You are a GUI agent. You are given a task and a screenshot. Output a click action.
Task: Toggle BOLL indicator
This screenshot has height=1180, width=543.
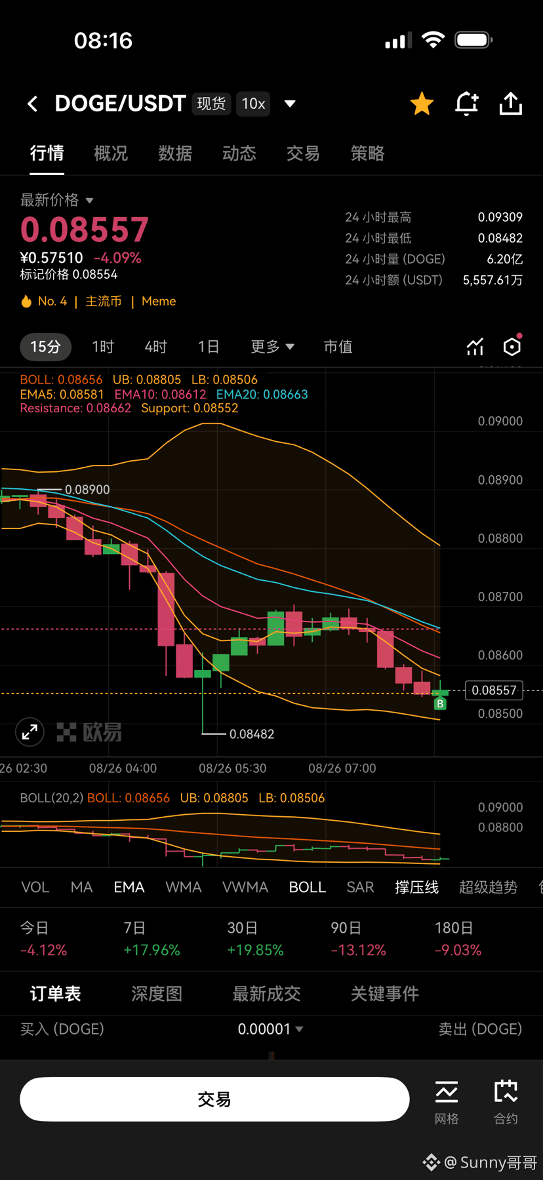tap(308, 888)
